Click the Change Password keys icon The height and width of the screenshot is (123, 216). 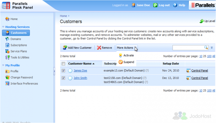tap(7, 77)
